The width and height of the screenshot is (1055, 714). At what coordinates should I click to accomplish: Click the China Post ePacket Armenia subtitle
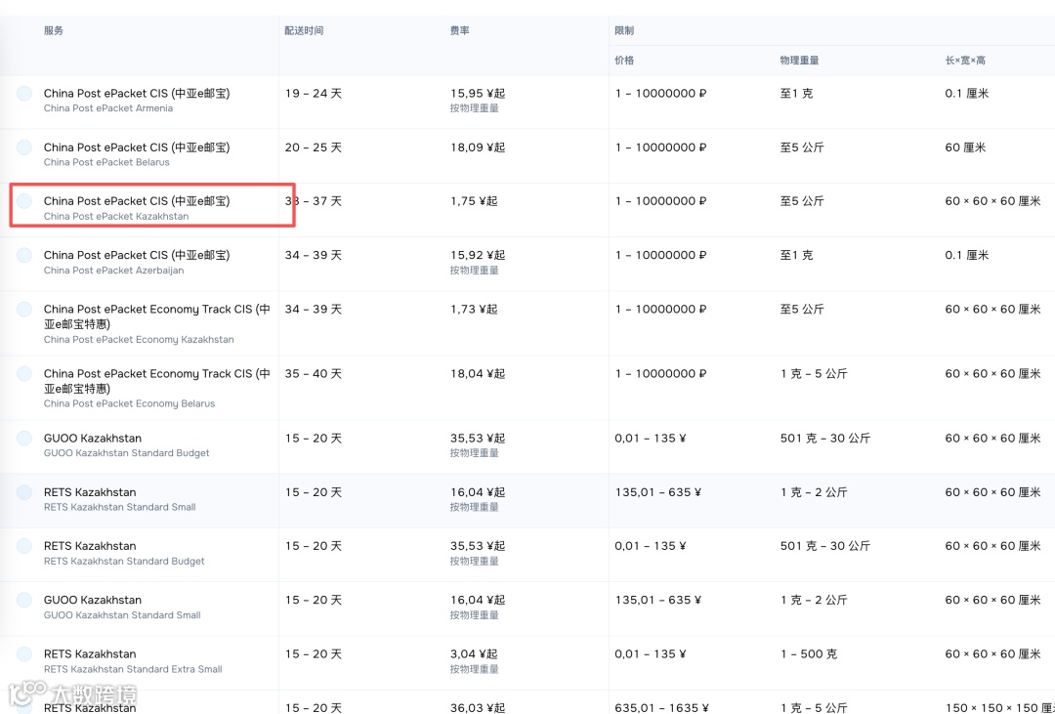[x=108, y=108]
